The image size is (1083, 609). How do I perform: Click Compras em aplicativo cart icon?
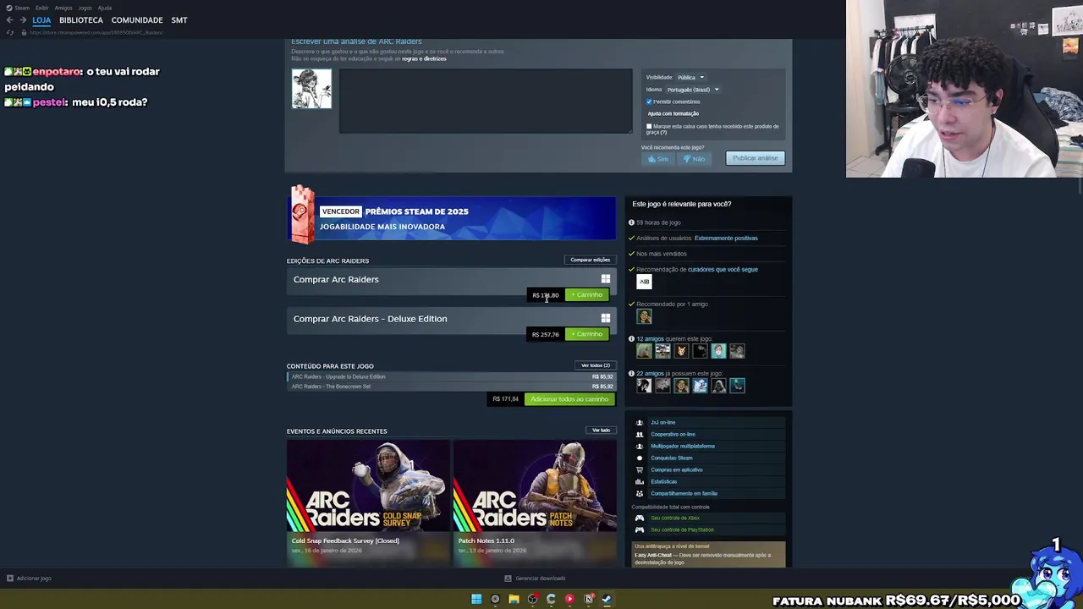[x=640, y=469]
